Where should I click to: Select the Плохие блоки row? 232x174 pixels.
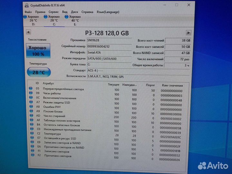coord(106,112)
